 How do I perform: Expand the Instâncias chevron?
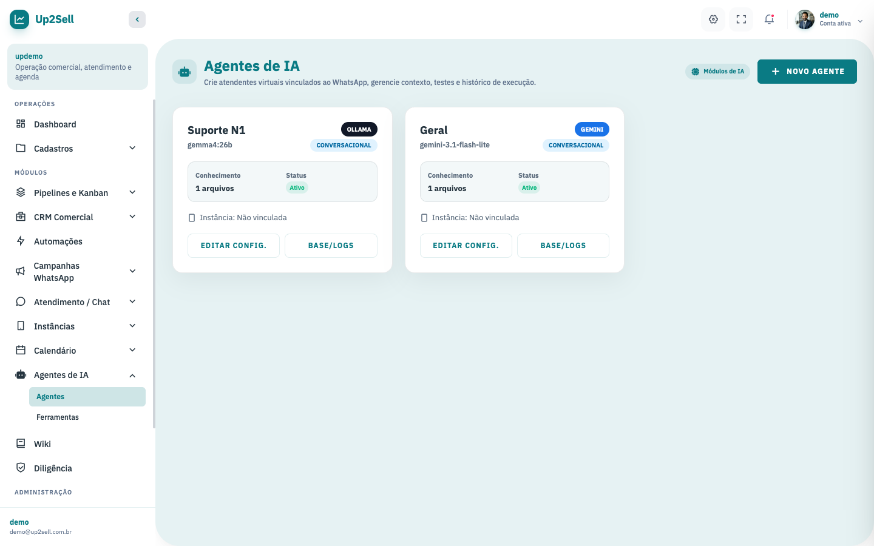pos(132,326)
